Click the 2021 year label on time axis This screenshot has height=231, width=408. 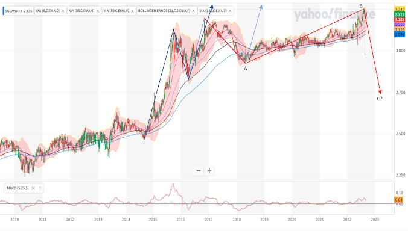click(319, 220)
